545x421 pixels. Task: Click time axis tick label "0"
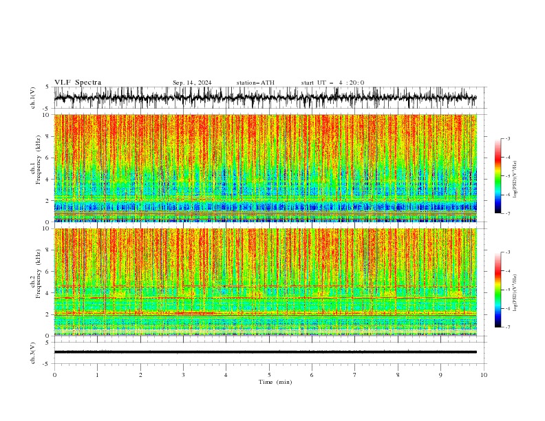54,375
